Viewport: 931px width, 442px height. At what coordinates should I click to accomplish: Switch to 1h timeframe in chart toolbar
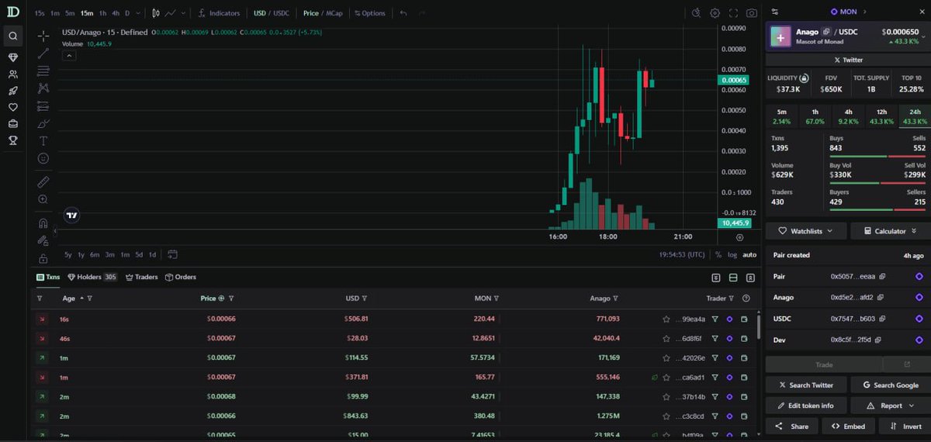point(102,13)
